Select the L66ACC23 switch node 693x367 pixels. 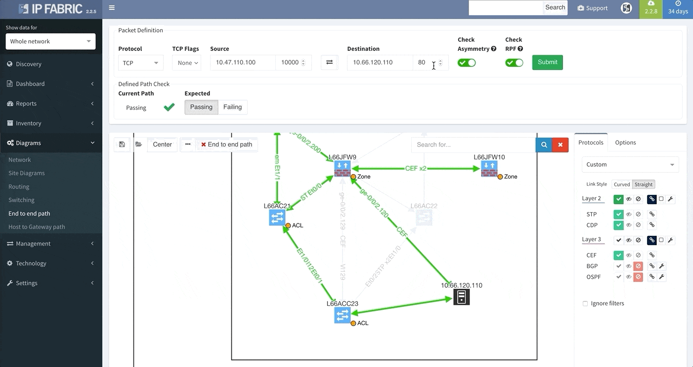[342, 315]
